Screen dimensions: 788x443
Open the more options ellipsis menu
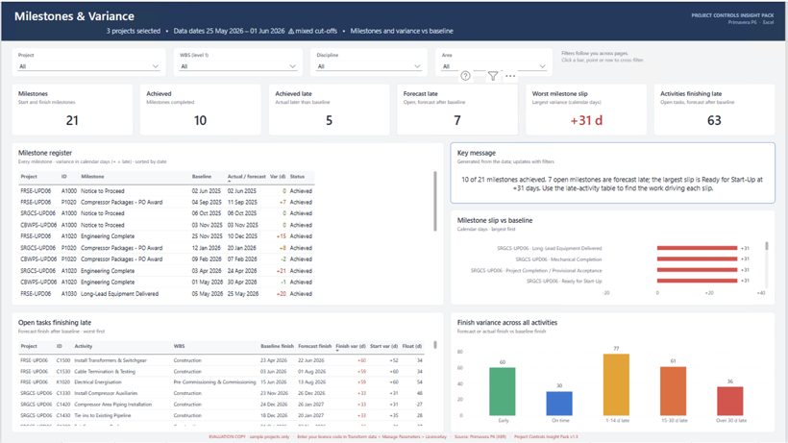(510, 76)
